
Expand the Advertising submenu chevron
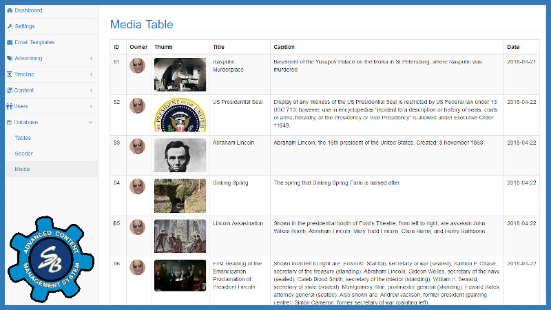tap(91, 59)
